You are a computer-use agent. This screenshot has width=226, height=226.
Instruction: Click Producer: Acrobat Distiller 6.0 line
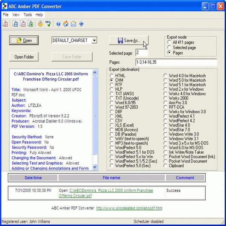point(47,121)
